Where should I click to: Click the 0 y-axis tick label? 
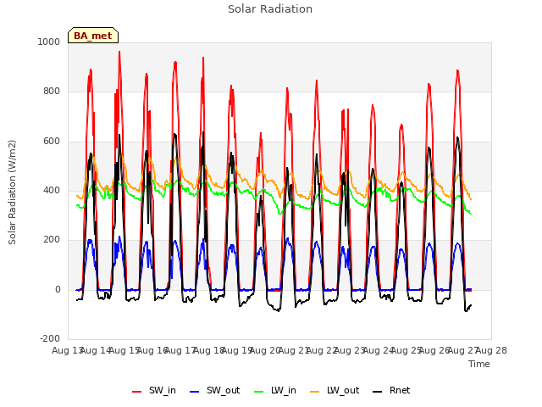58,289
